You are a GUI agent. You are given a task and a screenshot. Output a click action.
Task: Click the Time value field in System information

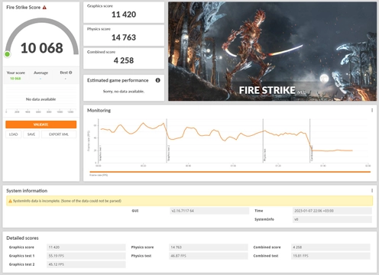point(332,211)
